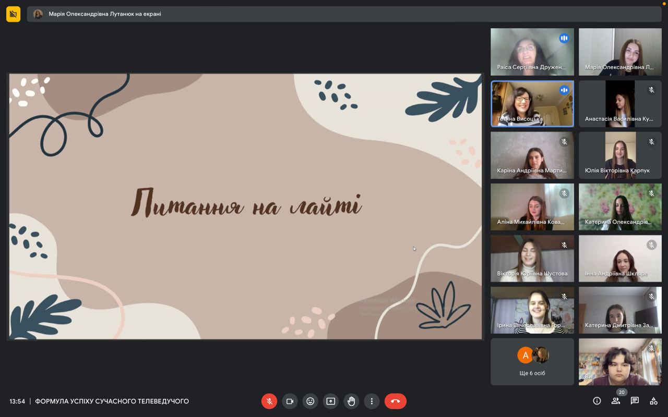Image resolution: width=668 pixels, height=417 pixels.
Task: Click the present screen icon
Action: (x=330, y=401)
